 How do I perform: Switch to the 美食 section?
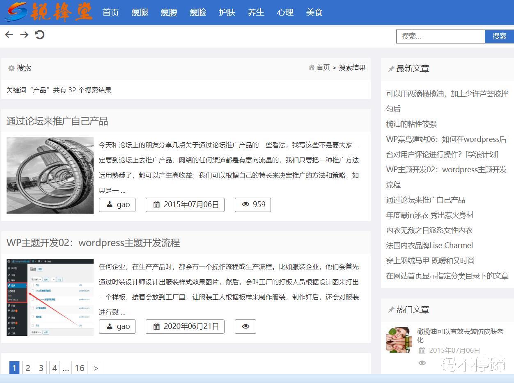[x=314, y=12]
